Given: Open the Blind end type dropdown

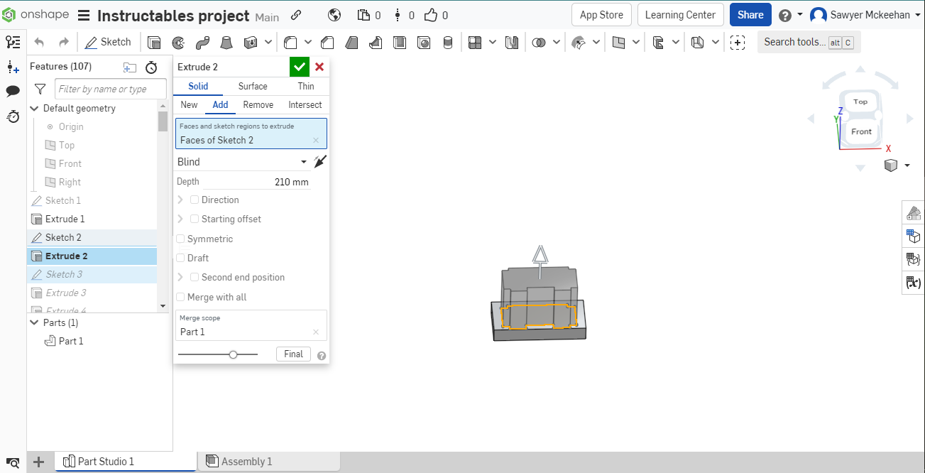Looking at the screenshot, I should click(x=242, y=162).
